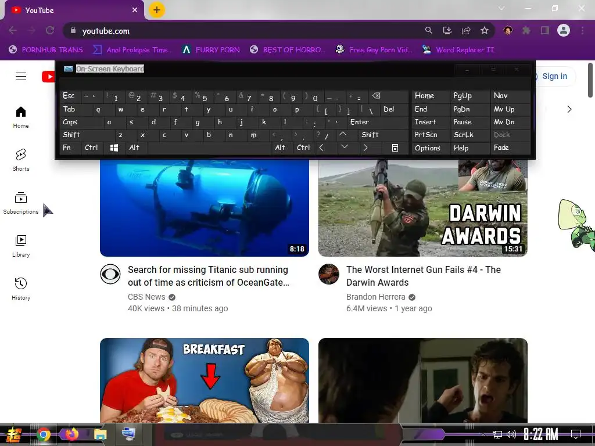Click the Esc key on keyboard
Image resolution: width=595 pixels, height=446 pixels.
pos(70,96)
